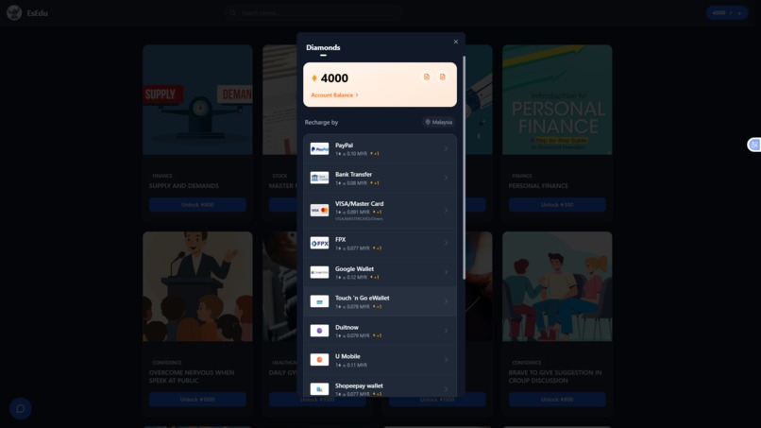This screenshot has height=428, width=761.
Task: Open the public speaking course thumbnail
Action: pos(197,286)
